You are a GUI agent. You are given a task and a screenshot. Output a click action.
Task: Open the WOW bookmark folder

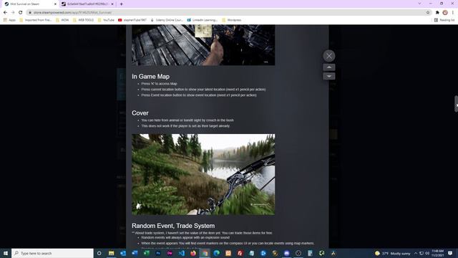62,20
